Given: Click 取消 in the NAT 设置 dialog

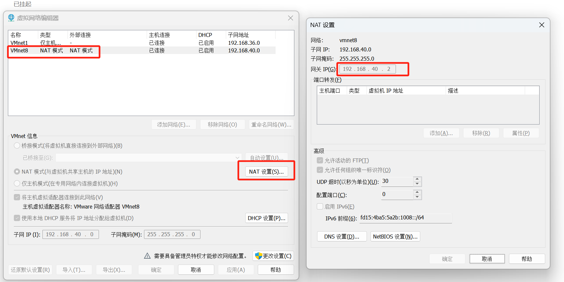Looking at the screenshot, I should [487, 259].
